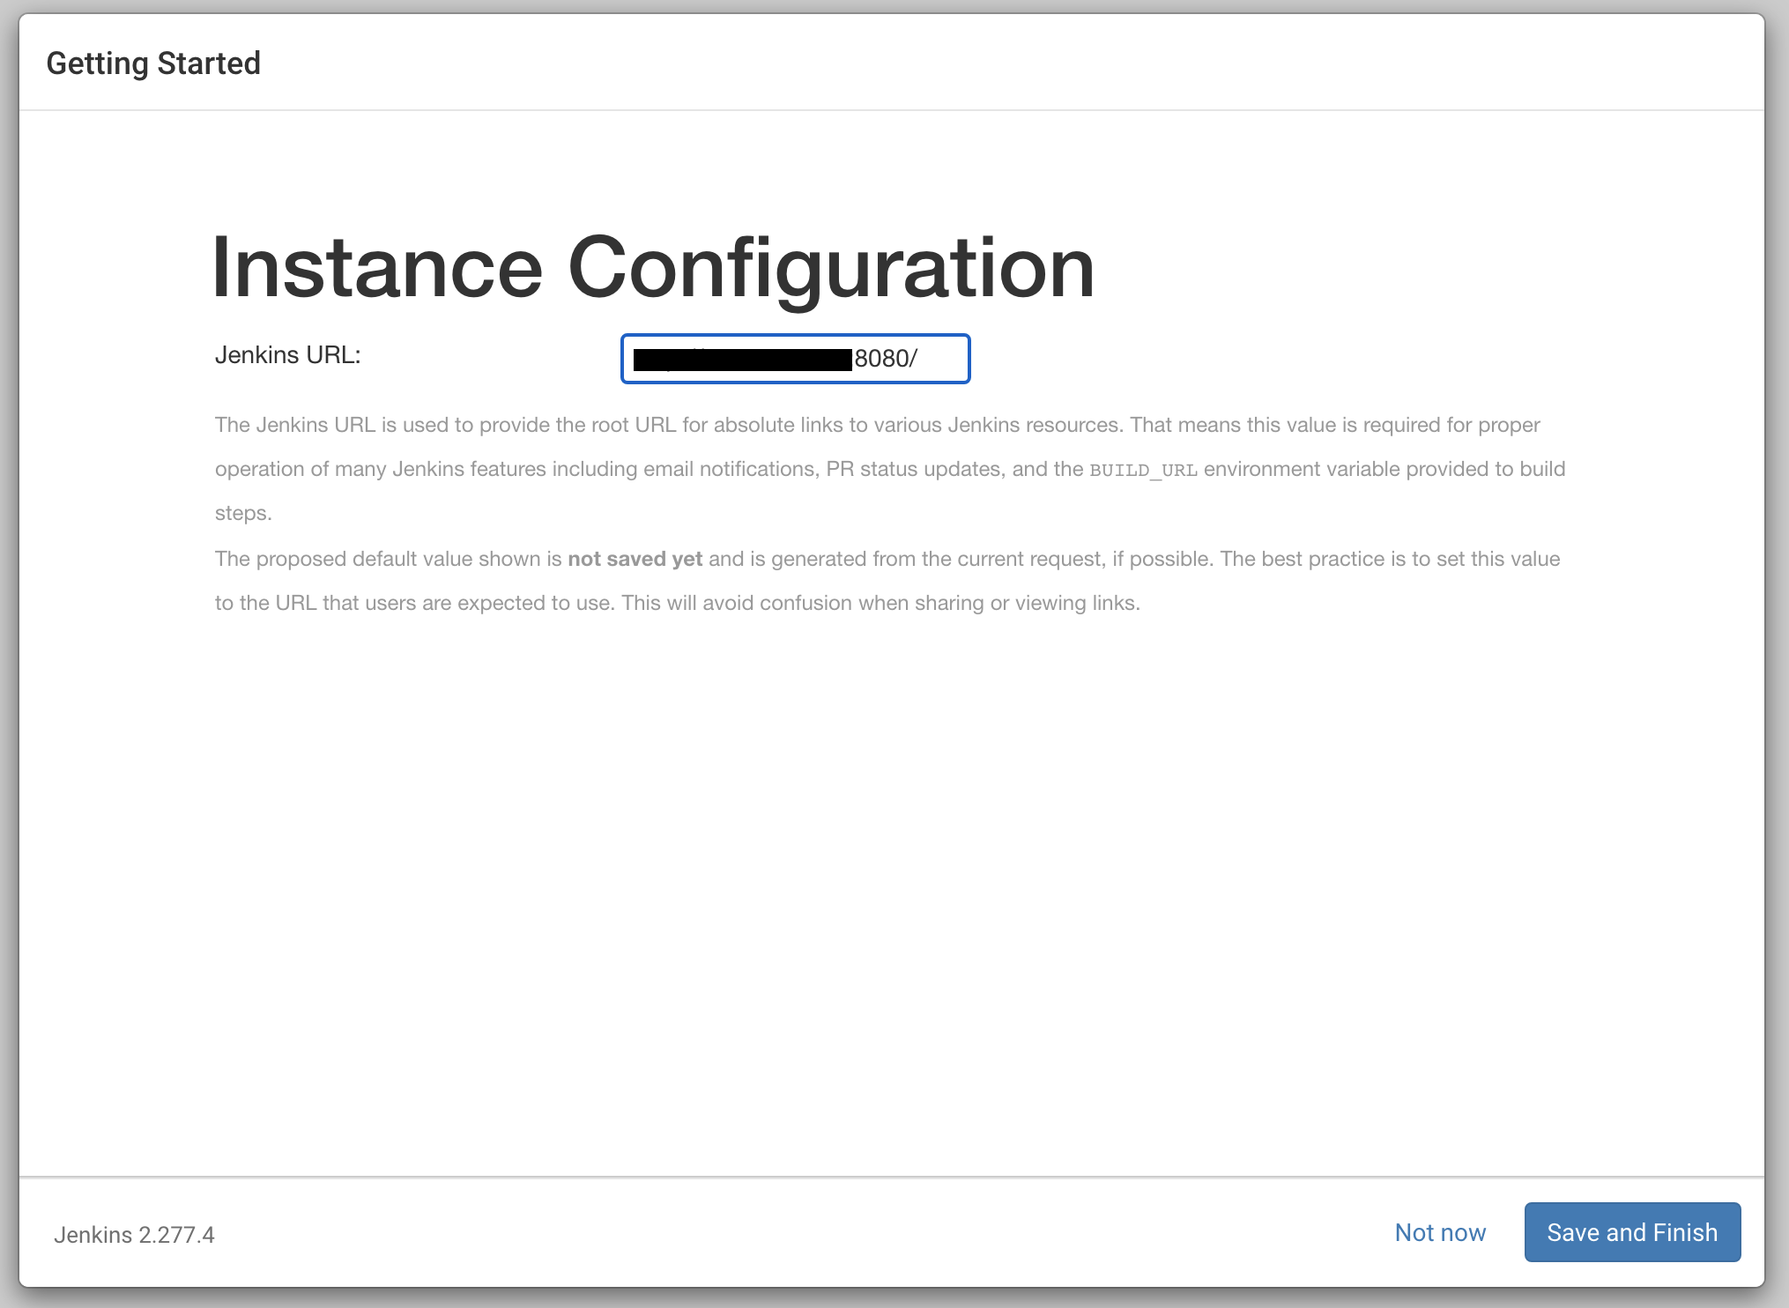Image resolution: width=1789 pixels, height=1308 pixels.
Task: Click 'best practice' phrase in help text
Action: coord(1323,559)
